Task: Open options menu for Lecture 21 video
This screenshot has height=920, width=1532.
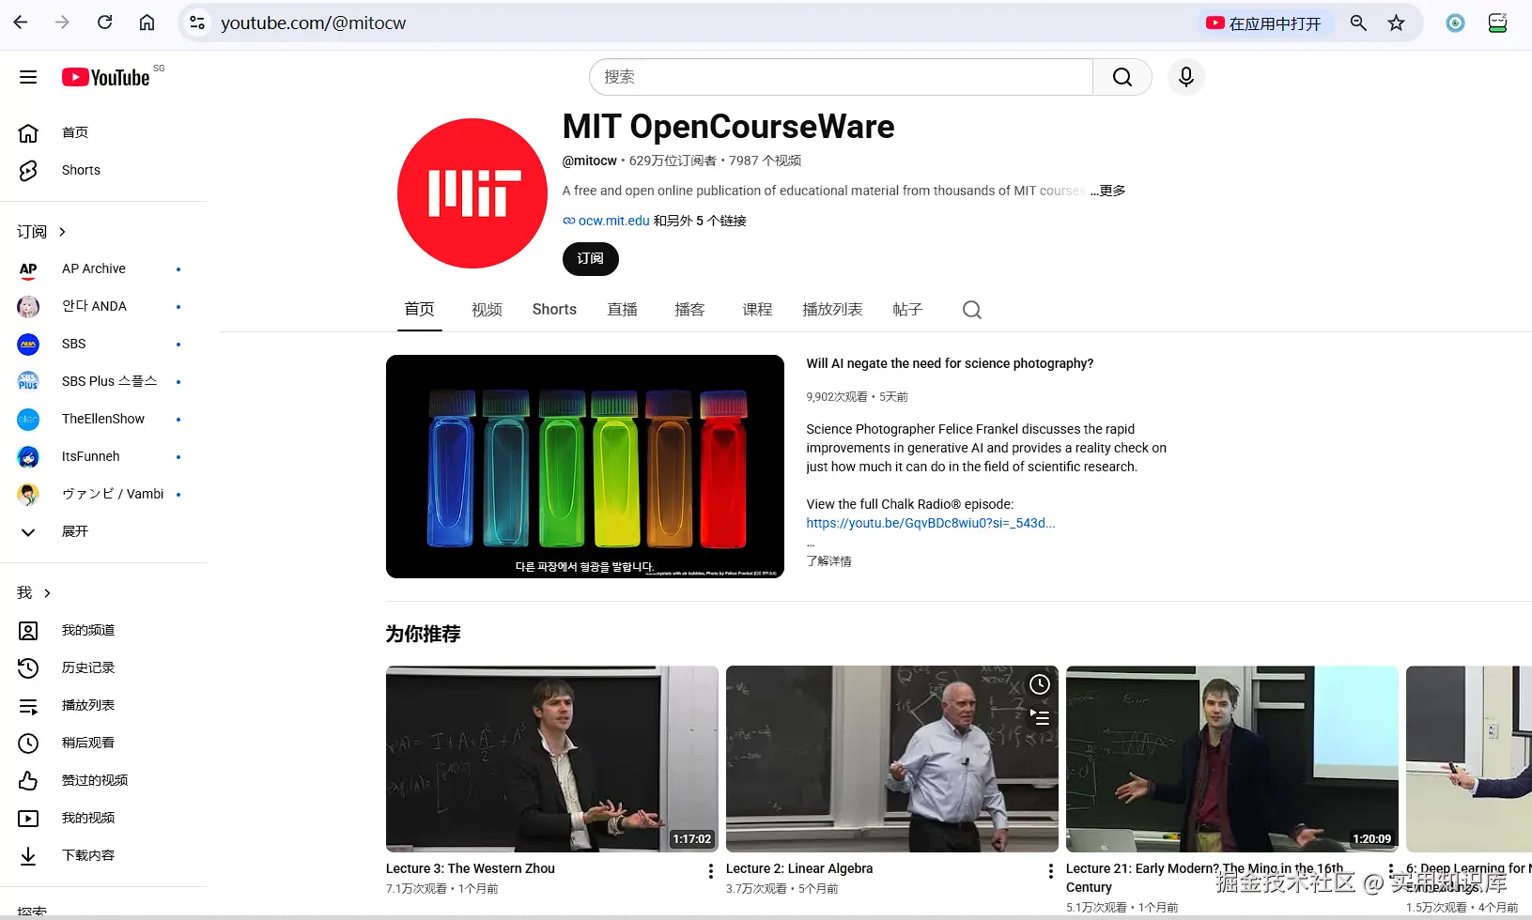Action: click(x=1390, y=871)
